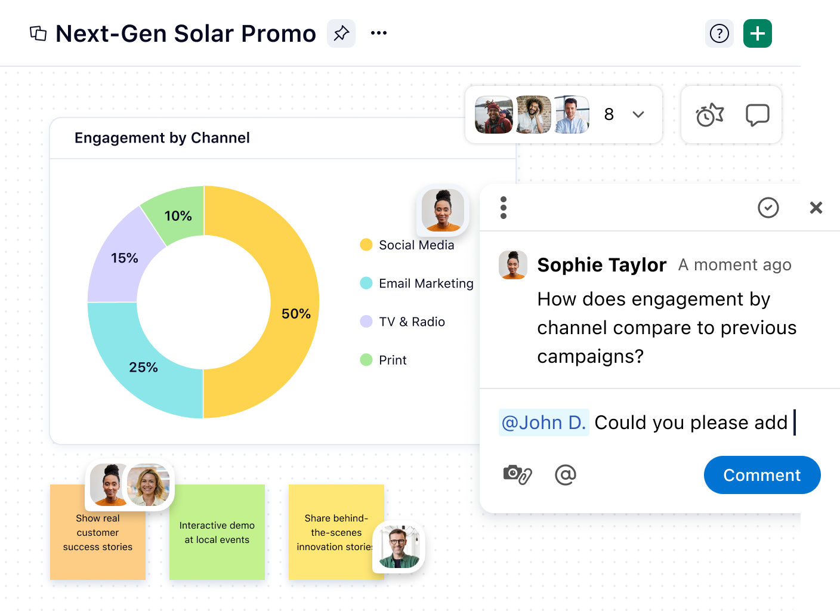840x611 pixels.
Task: Toggle the Email Marketing legend series
Action: pyautogui.click(x=425, y=283)
